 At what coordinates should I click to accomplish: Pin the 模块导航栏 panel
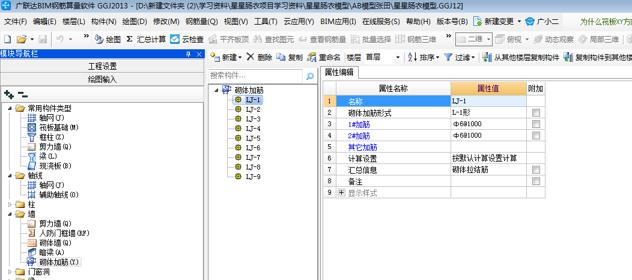(188, 54)
